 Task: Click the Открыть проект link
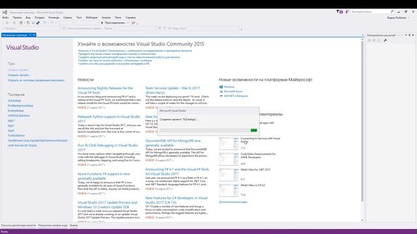19,75
